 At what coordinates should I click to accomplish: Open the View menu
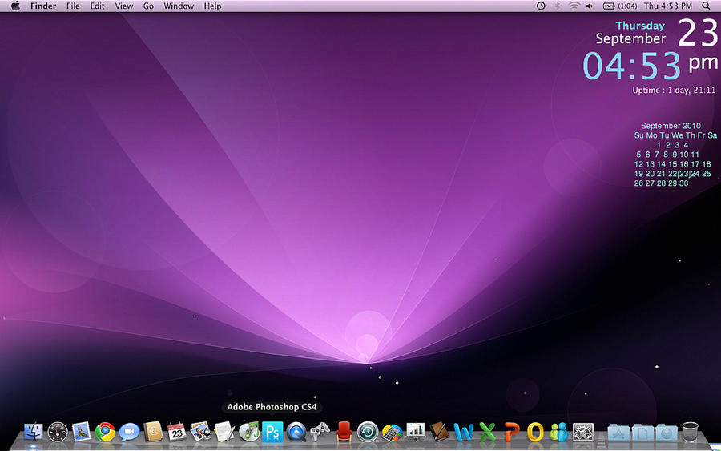pyautogui.click(x=123, y=6)
